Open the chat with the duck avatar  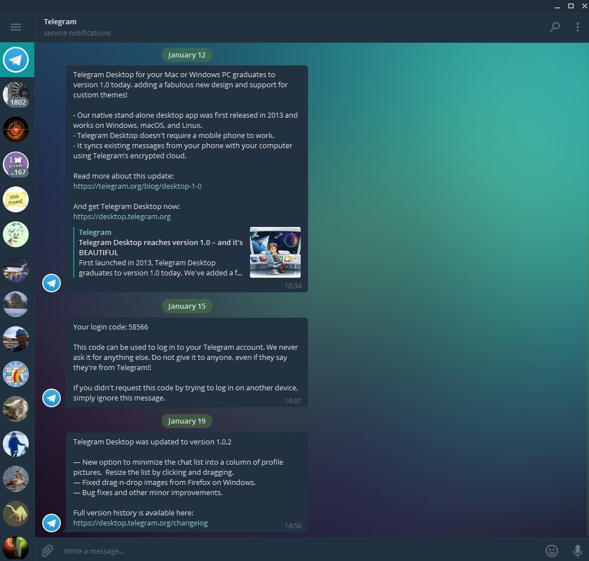click(16, 479)
